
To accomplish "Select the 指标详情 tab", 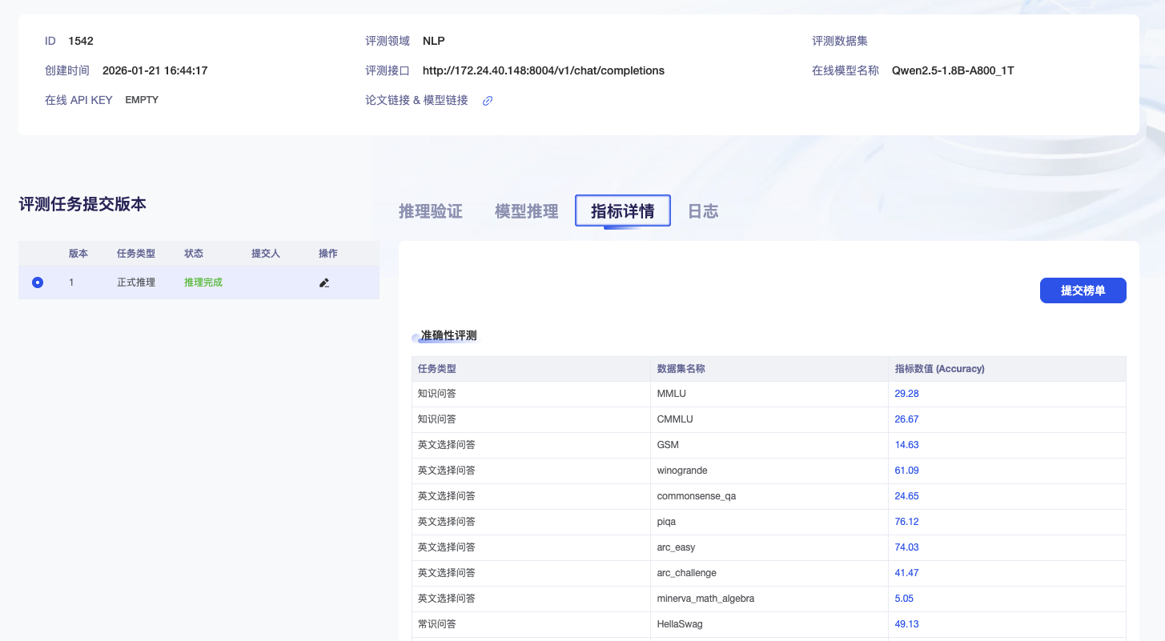I will 622,210.
